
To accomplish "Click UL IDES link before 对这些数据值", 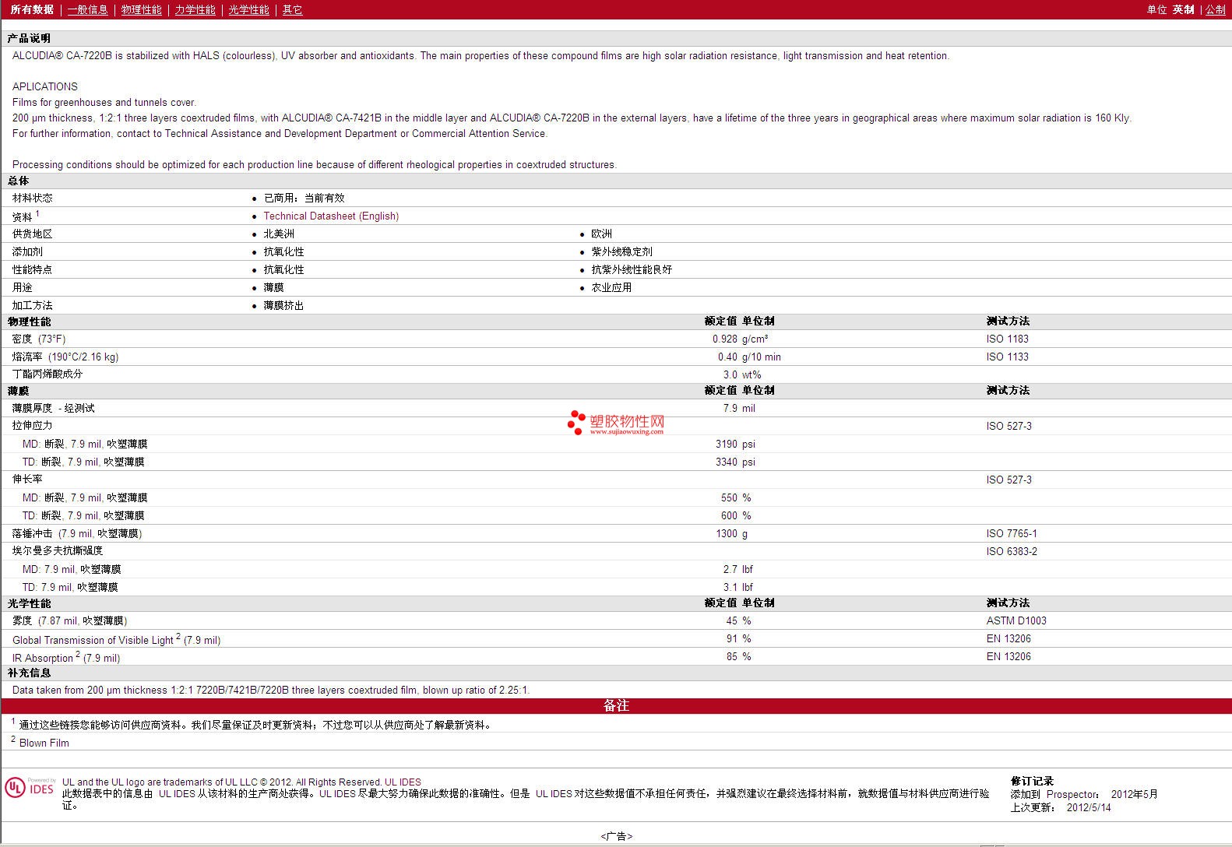I will [554, 793].
